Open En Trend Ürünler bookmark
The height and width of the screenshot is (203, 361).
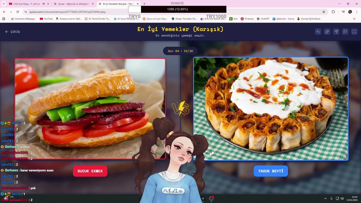tap(98, 19)
